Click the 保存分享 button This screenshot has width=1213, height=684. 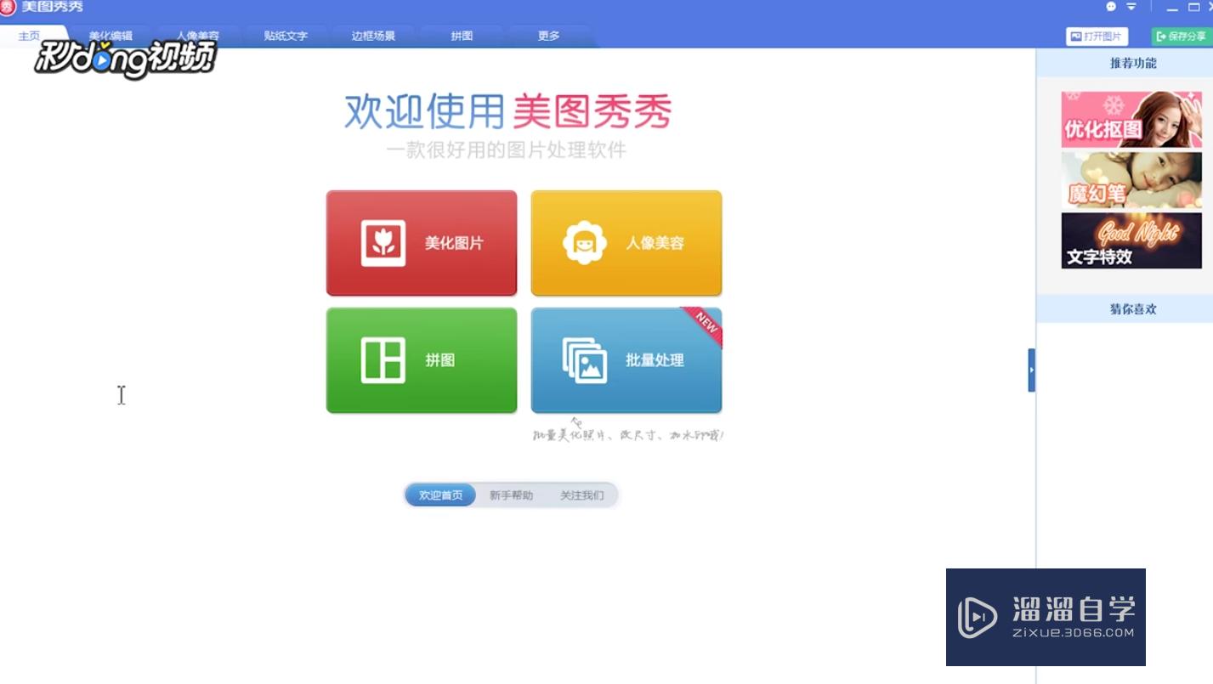(1182, 37)
